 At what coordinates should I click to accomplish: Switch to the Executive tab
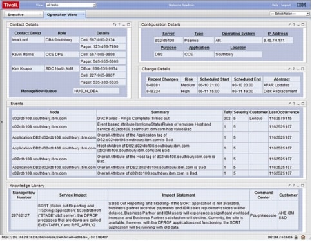click(x=15, y=15)
